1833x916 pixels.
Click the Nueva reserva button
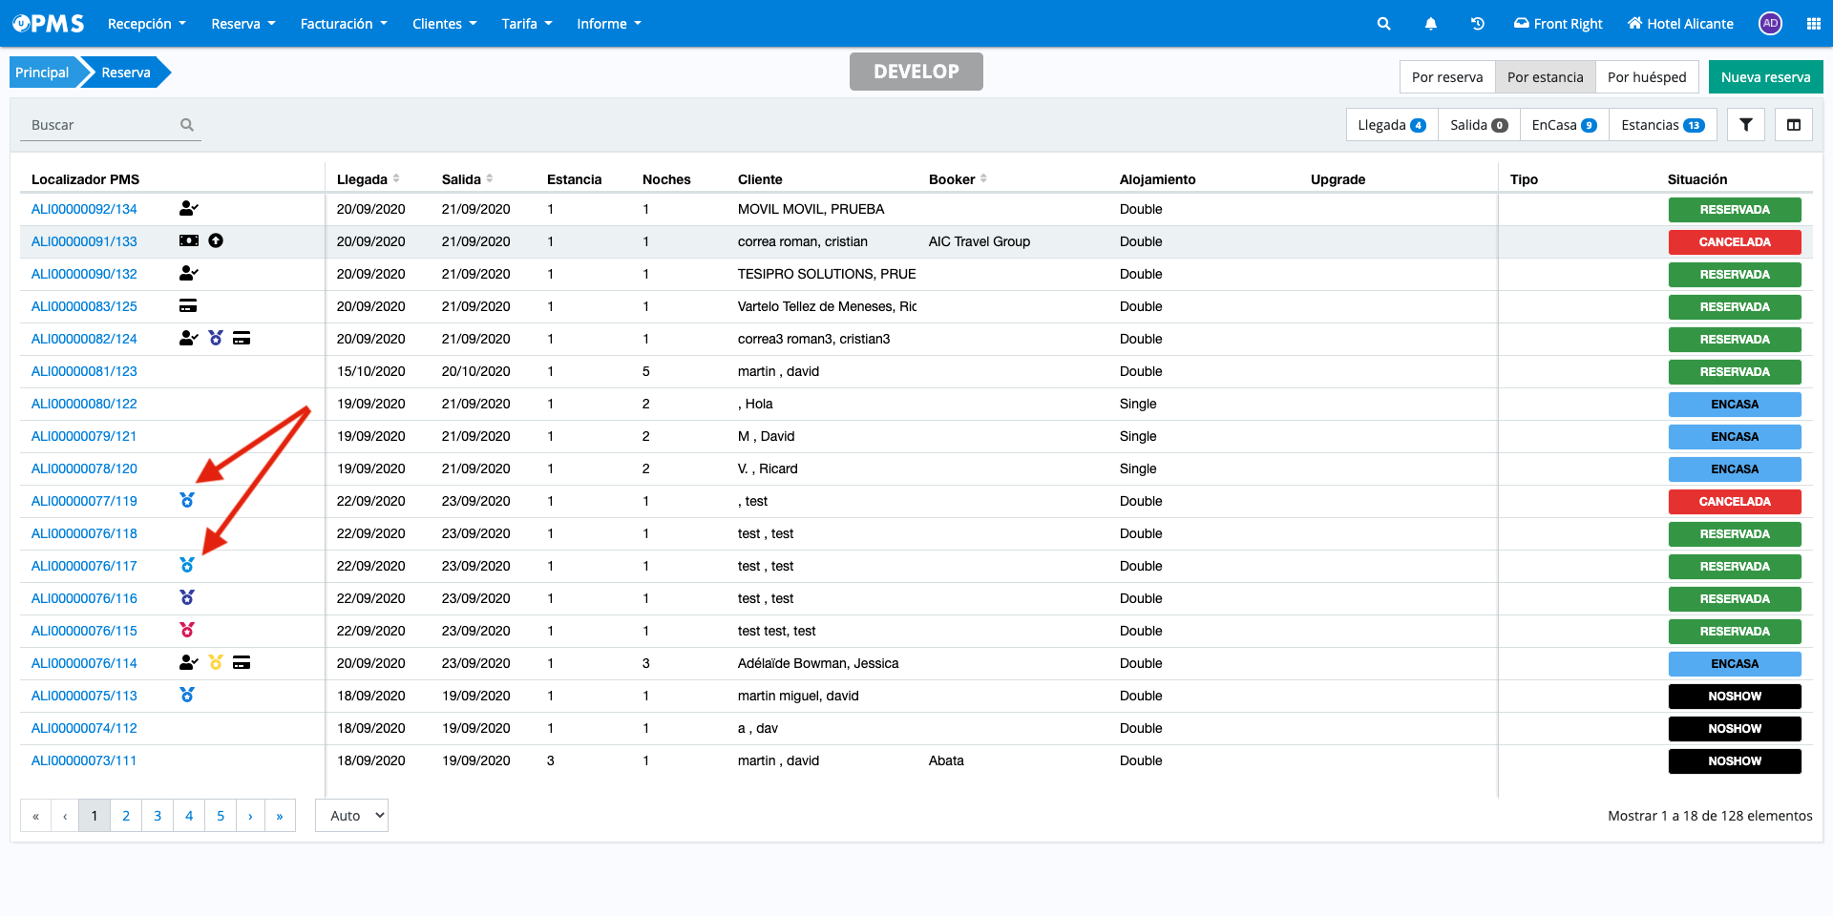pos(1764,77)
